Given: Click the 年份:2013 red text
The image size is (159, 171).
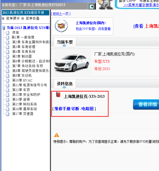Looking at the screenshot, I should (102, 69).
